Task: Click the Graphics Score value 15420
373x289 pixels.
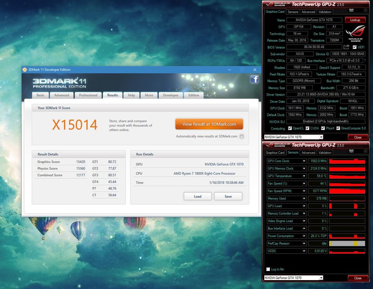Action: pos(81,162)
